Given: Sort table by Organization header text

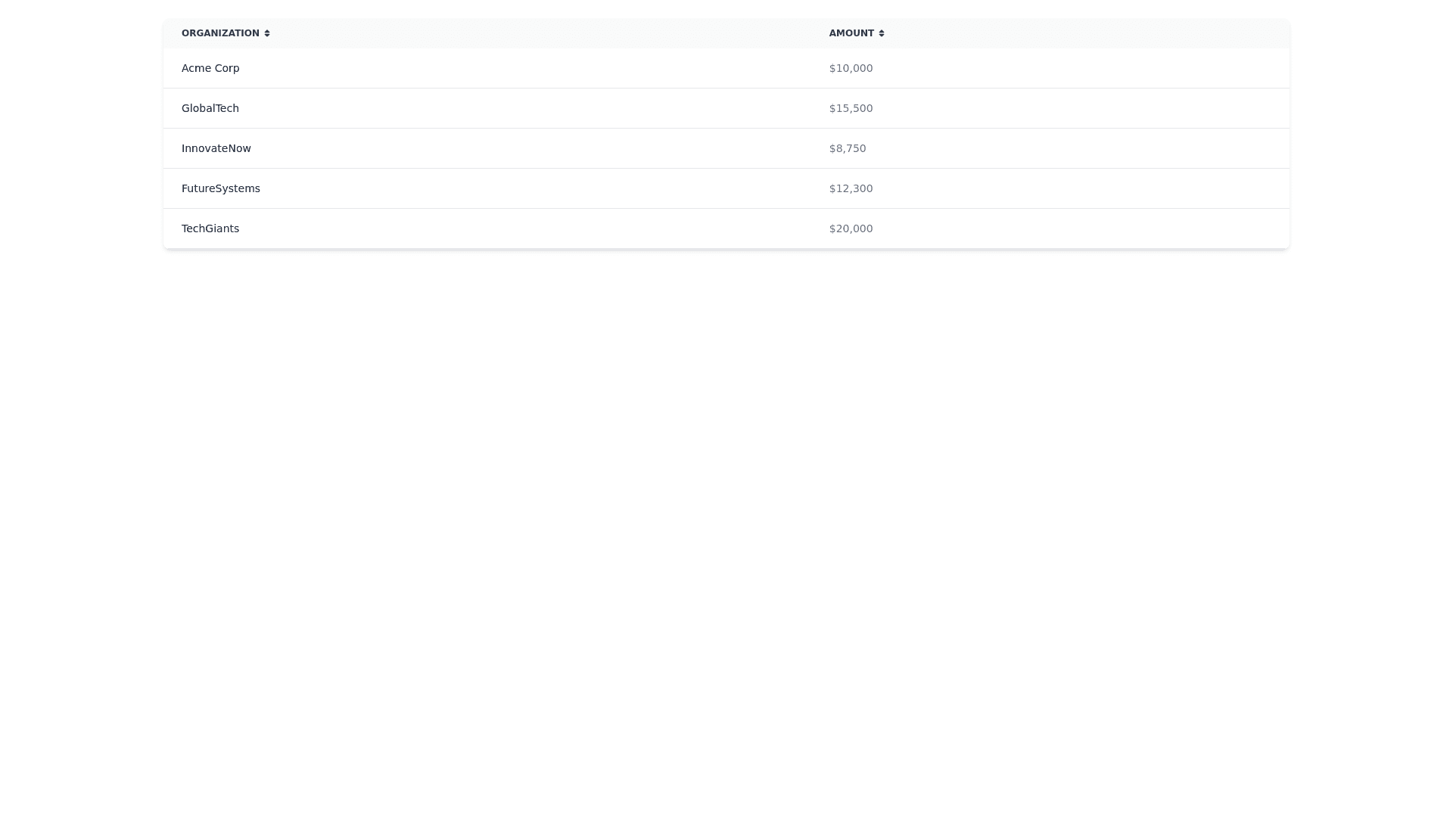Looking at the screenshot, I should tap(220, 33).
